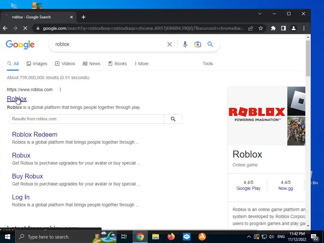Screen dimensions: 324x243
Task: Open options for roblox.com result
Action: 60,90
